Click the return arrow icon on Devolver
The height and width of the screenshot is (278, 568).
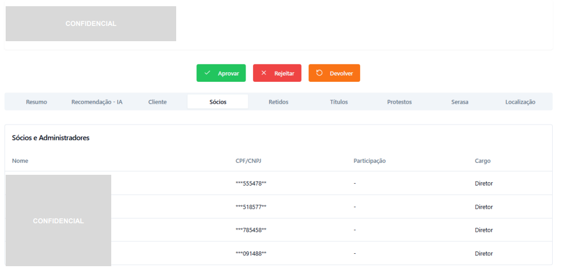coord(320,73)
